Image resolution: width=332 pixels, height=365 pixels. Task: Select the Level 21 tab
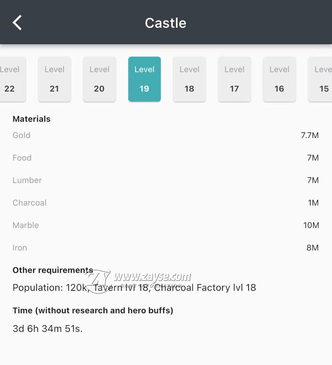(x=54, y=79)
